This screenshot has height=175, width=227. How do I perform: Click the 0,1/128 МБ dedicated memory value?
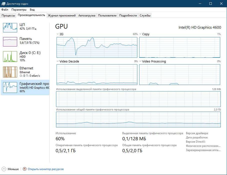pyautogui.click(x=134, y=139)
